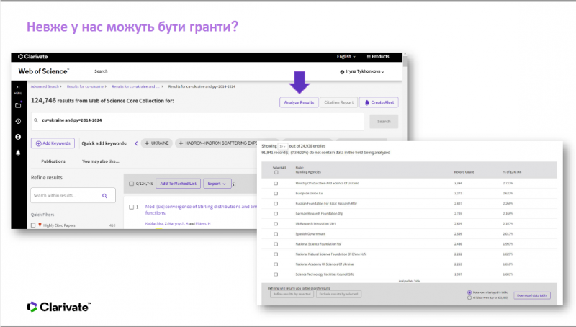This screenshot has width=576, height=327.
Task: Expand the sidebar menu arrow icon
Action: (18, 87)
